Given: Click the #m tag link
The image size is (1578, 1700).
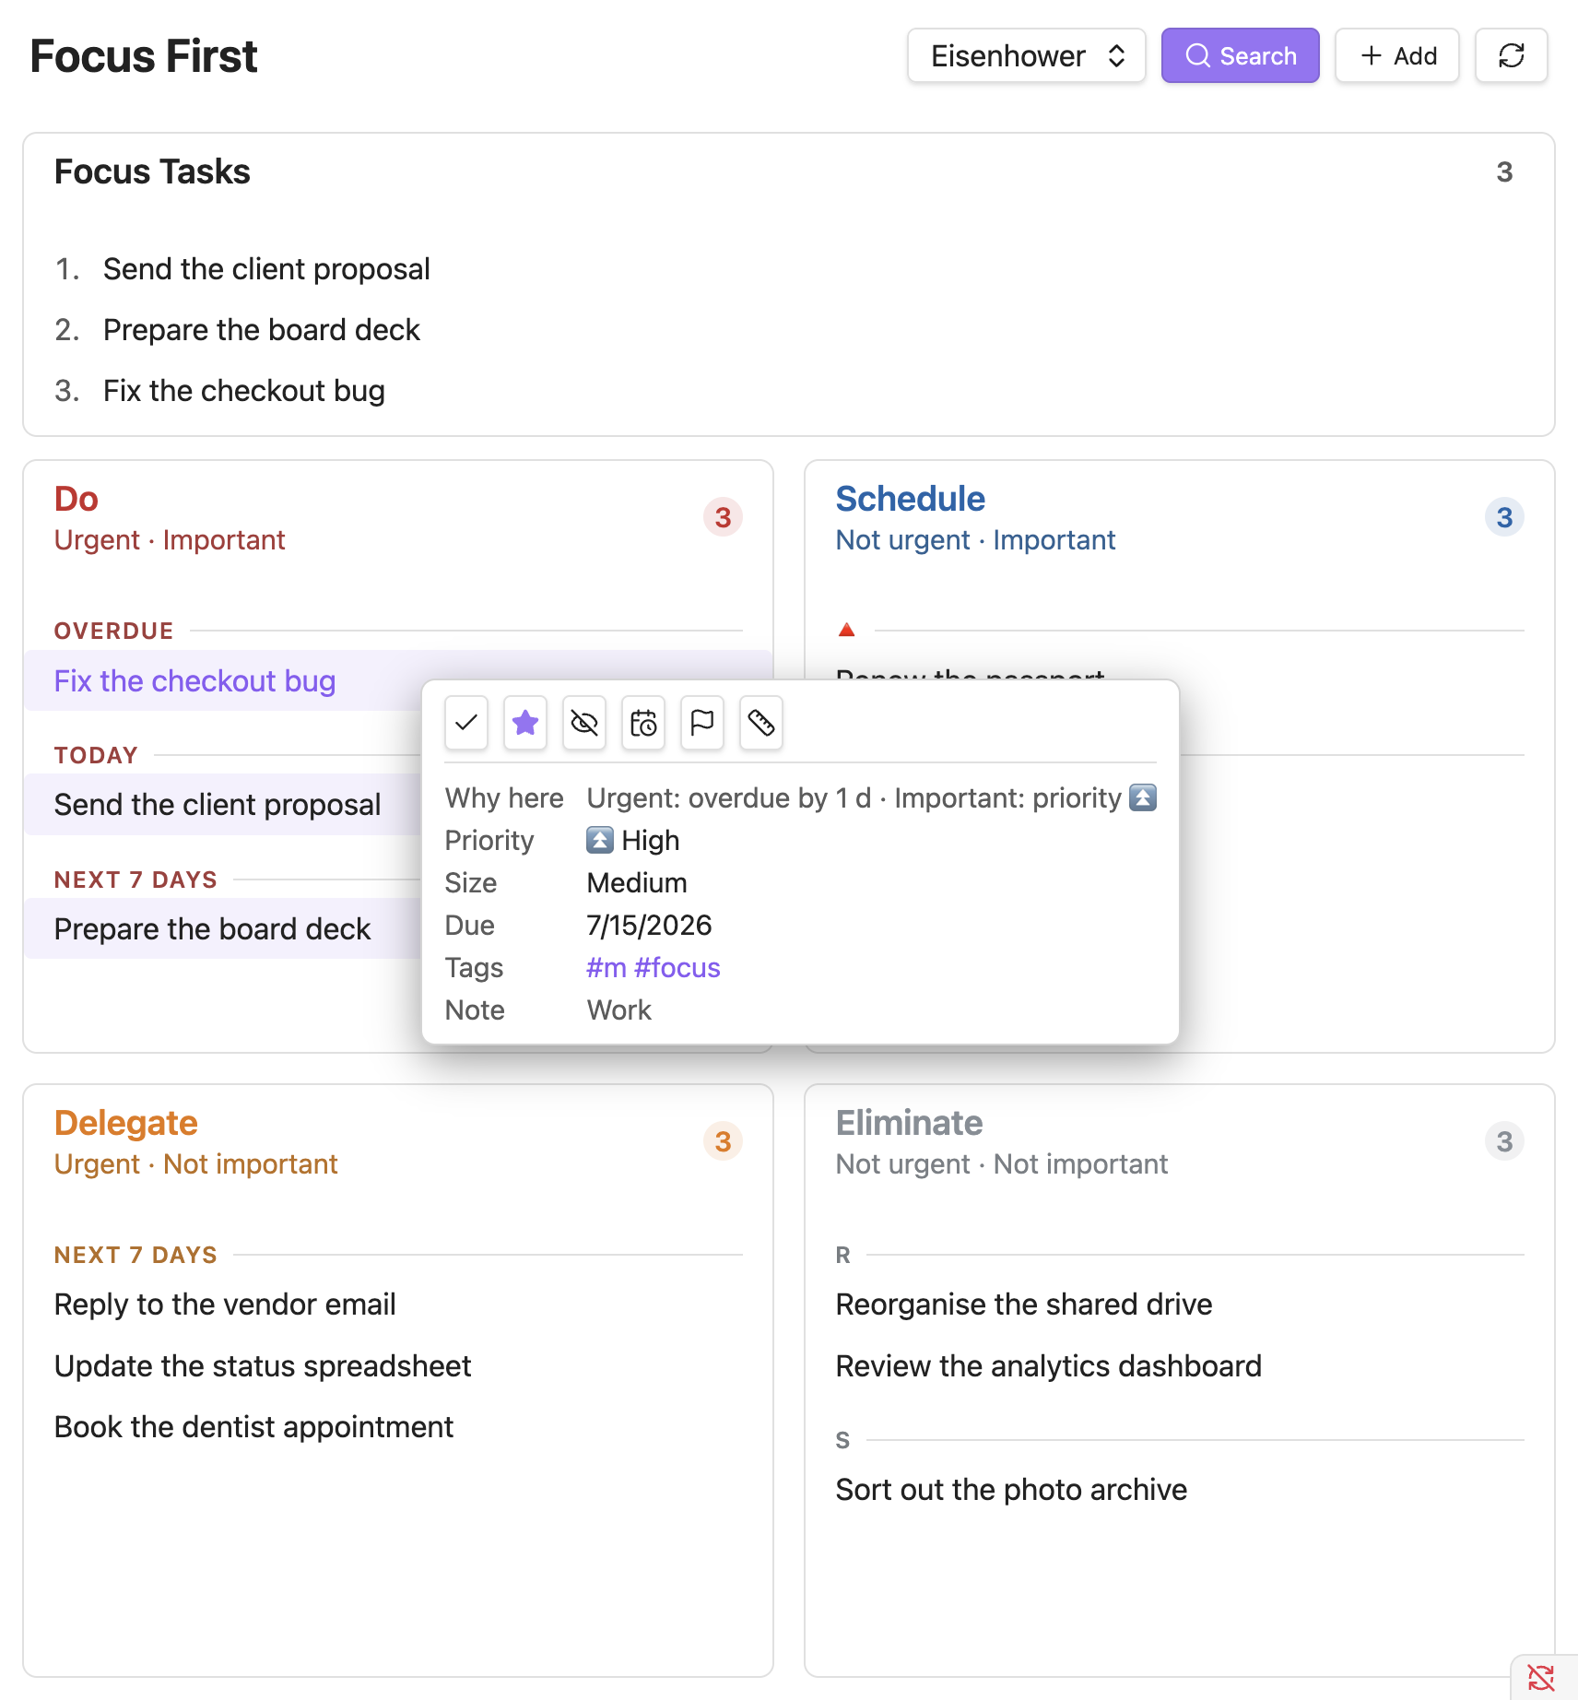Looking at the screenshot, I should 606,968.
